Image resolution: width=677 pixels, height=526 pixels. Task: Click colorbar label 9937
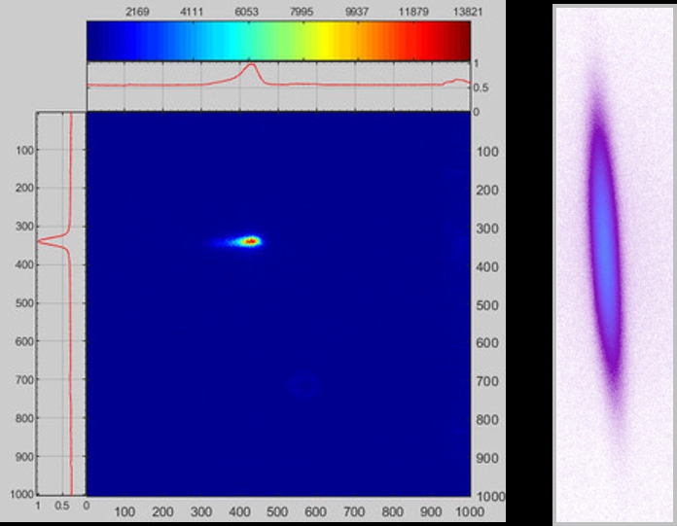click(357, 12)
